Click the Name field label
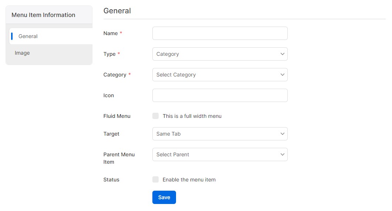The image size is (392, 211). click(110, 33)
